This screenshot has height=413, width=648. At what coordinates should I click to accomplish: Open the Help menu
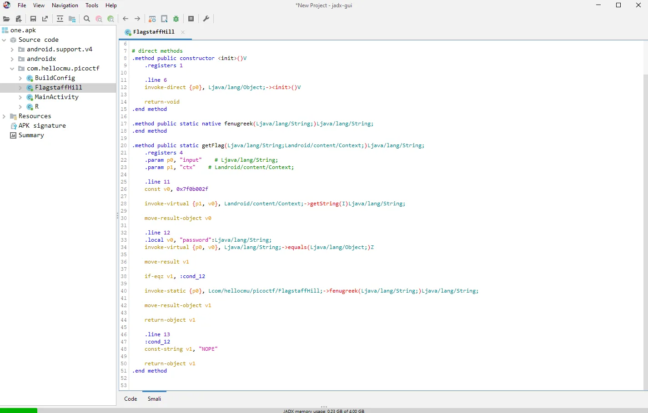pyautogui.click(x=111, y=5)
